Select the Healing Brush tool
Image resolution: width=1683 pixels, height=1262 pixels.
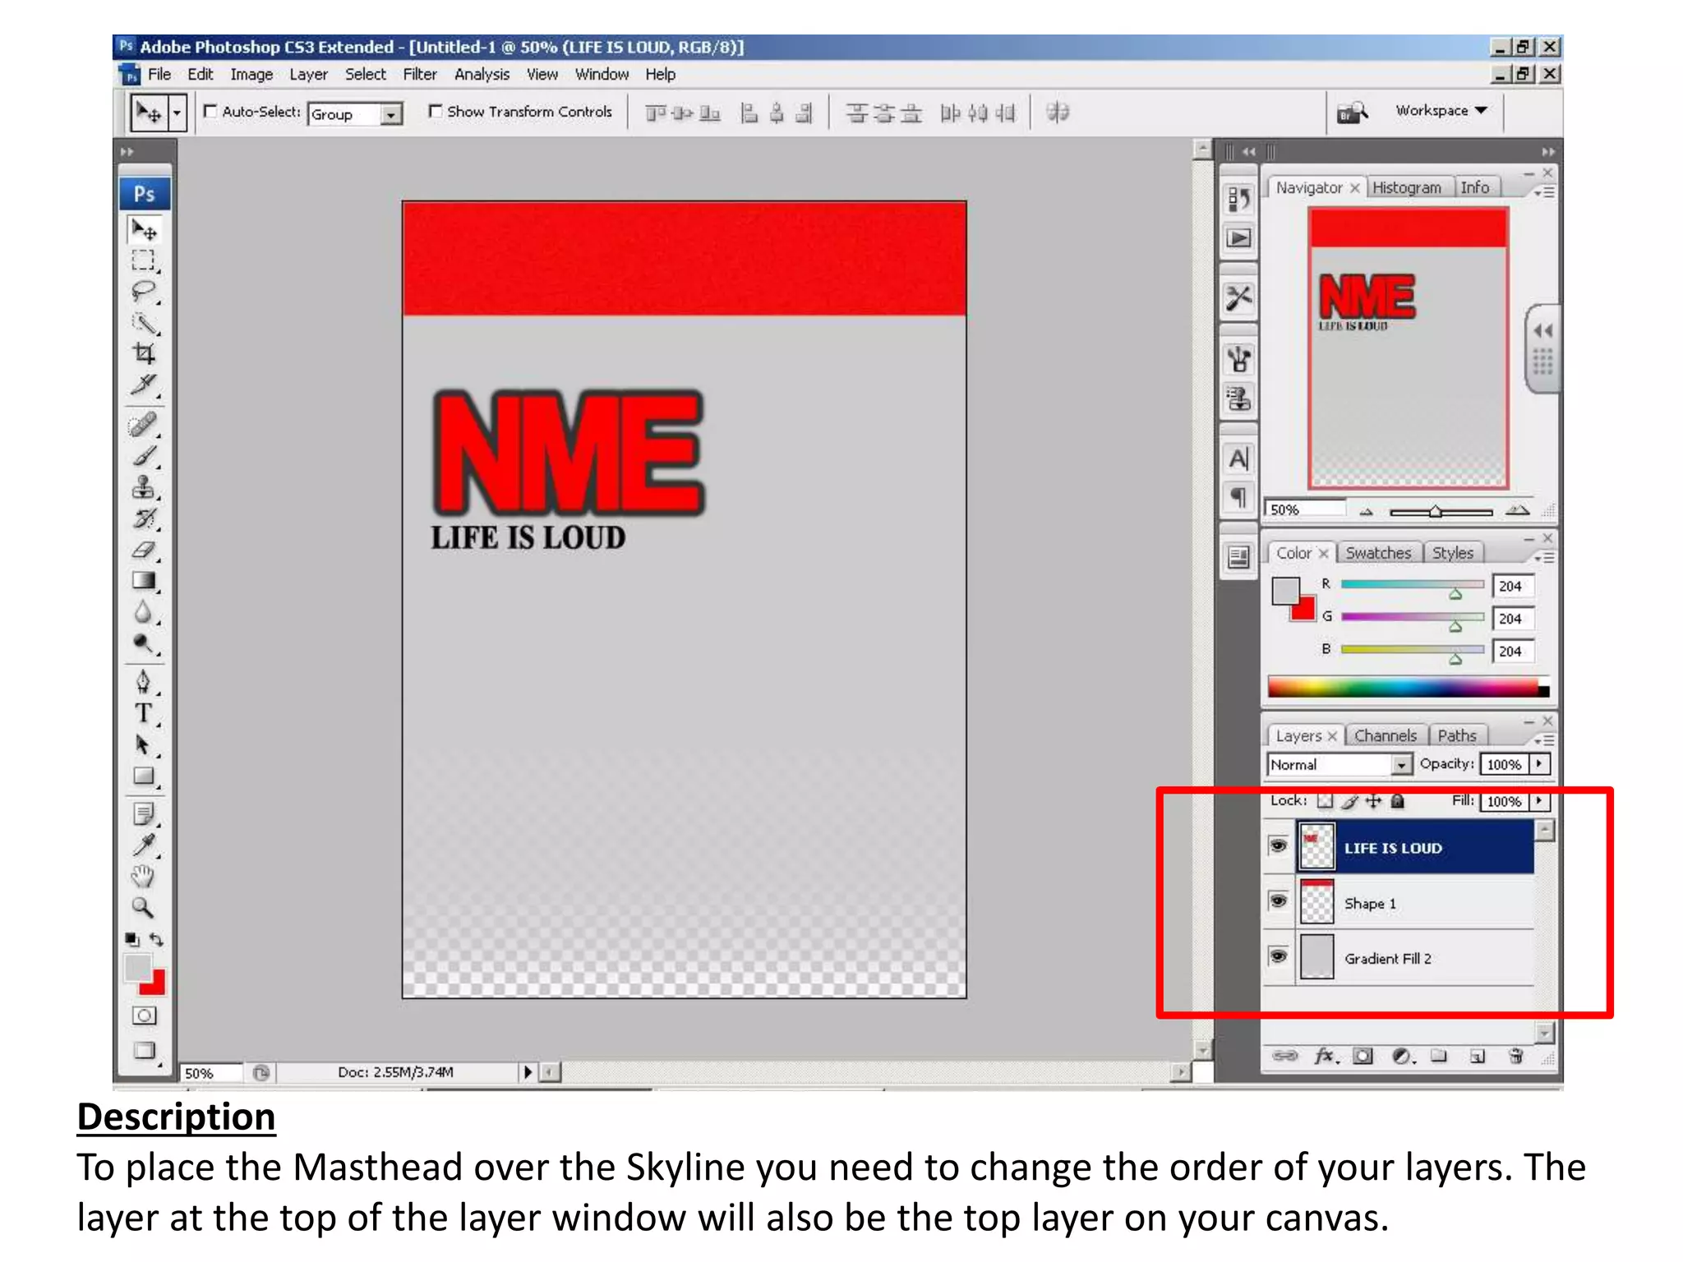point(144,424)
